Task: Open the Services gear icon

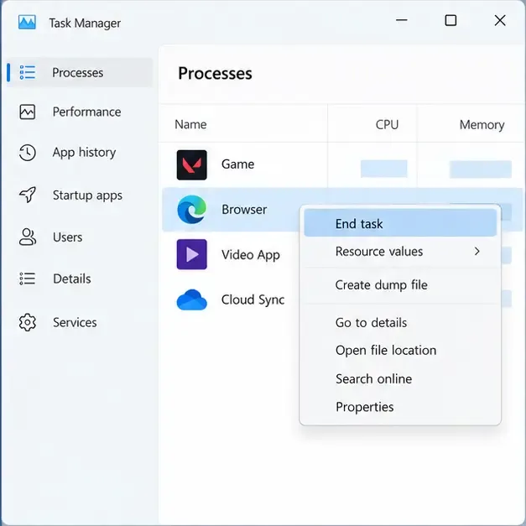Action: click(27, 322)
